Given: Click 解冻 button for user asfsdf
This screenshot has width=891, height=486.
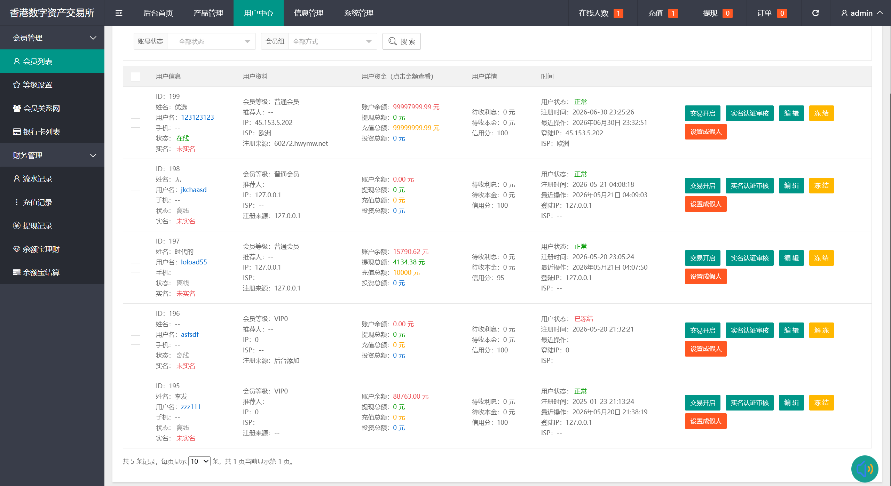Looking at the screenshot, I should (821, 330).
